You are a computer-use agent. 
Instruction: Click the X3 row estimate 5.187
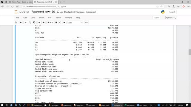[79, 50]
